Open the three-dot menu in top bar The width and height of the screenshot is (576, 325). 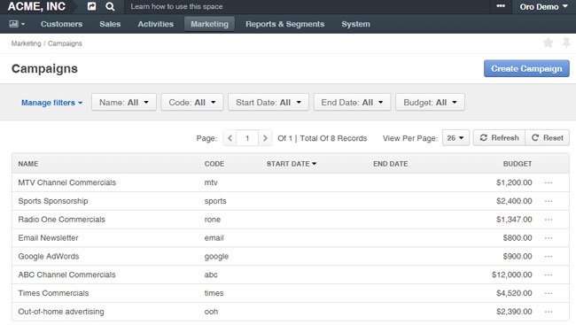[x=501, y=6]
